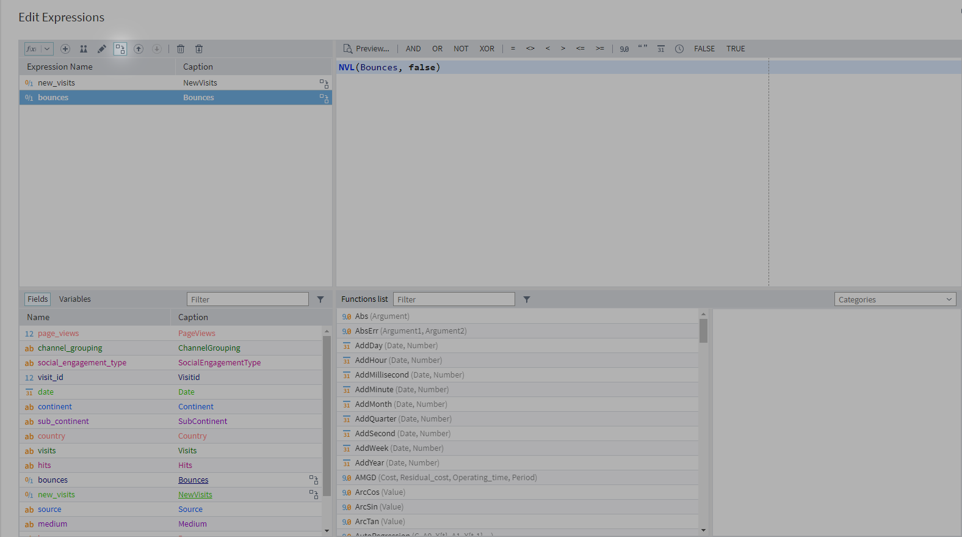Select the date field row
The height and width of the screenshot is (537, 962).
point(171,392)
